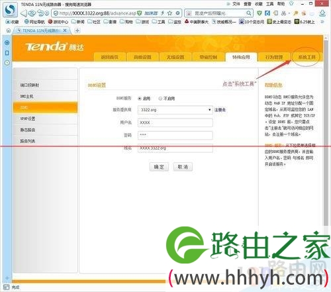The height and width of the screenshot is (292, 331).
Task: Open the dropdown beside the scissors icon
Action: point(289,13)
